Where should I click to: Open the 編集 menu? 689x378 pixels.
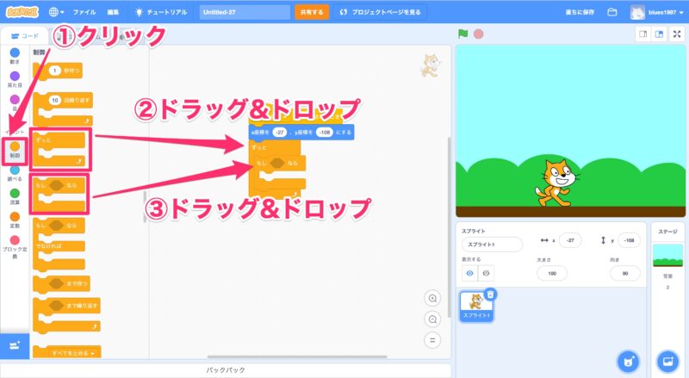(114, 13)
